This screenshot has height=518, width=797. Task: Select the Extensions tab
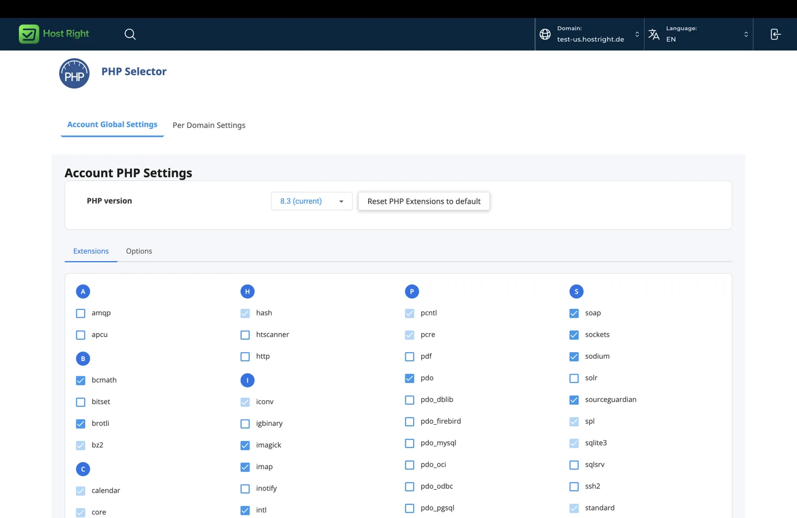pyautogui.click(x=91, y=251)
